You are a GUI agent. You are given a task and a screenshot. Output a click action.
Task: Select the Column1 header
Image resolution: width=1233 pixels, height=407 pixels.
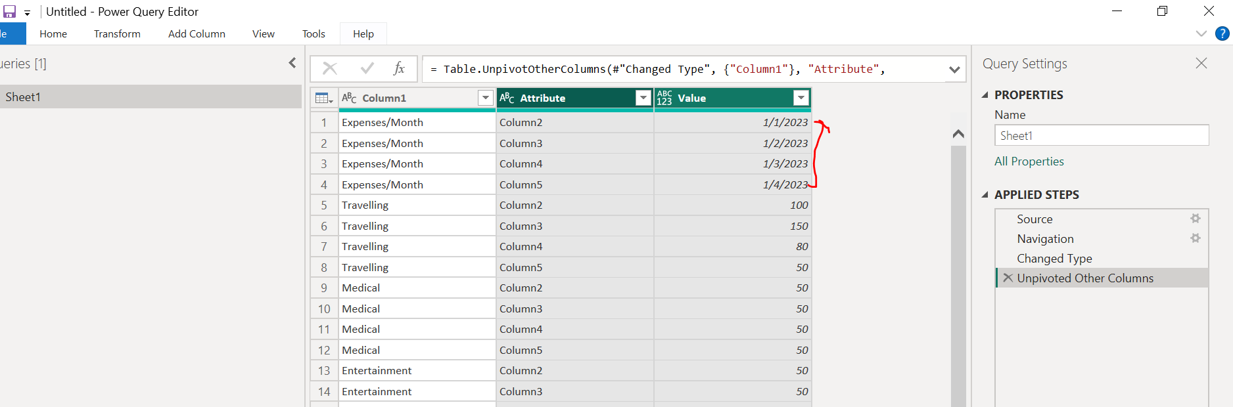coord(384,98)
